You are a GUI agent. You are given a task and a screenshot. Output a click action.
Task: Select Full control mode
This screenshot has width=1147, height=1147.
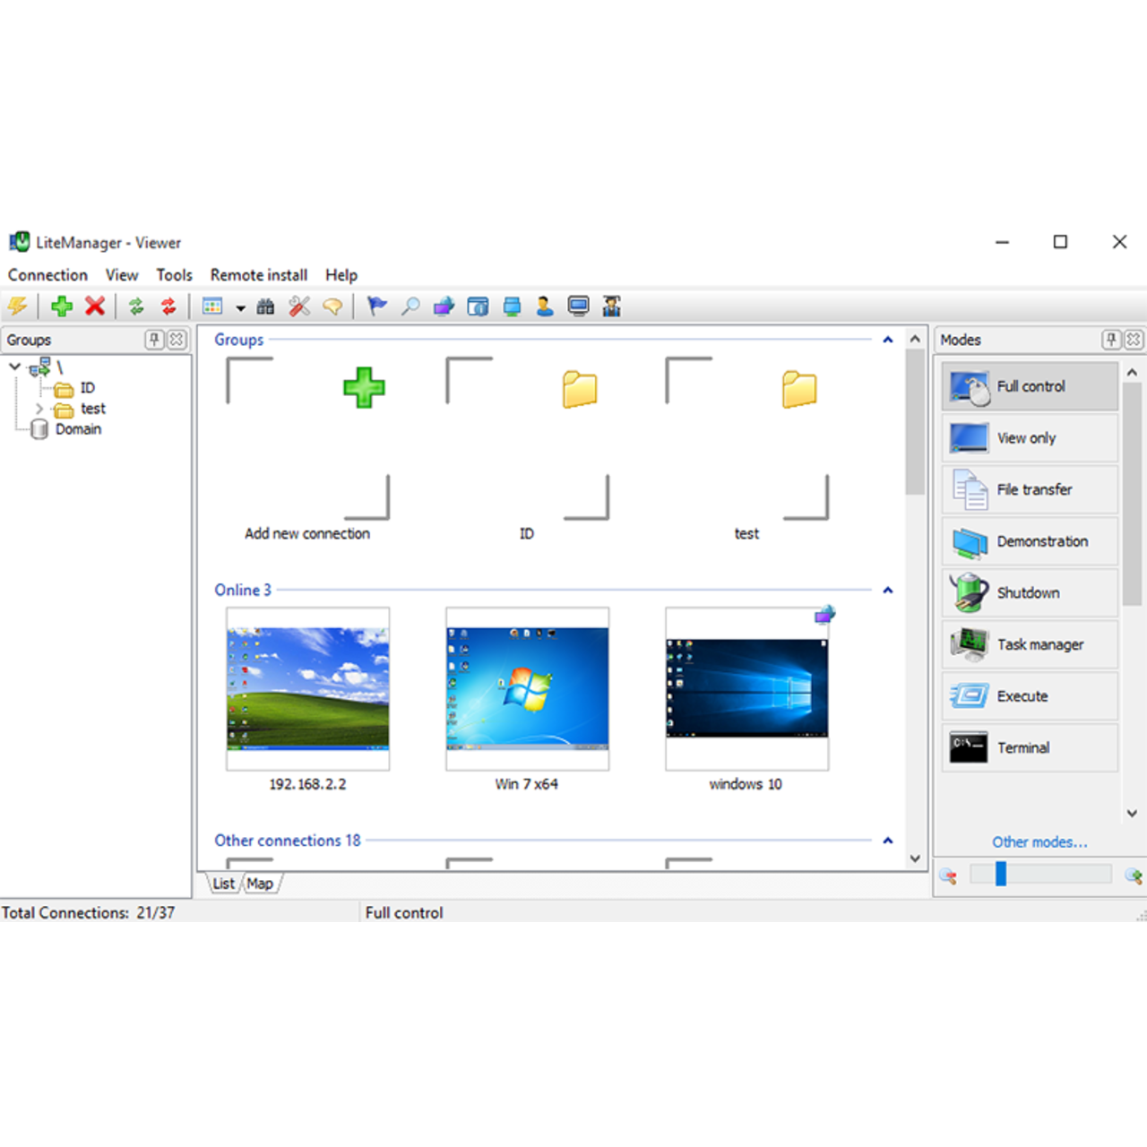coord(1029,386)
